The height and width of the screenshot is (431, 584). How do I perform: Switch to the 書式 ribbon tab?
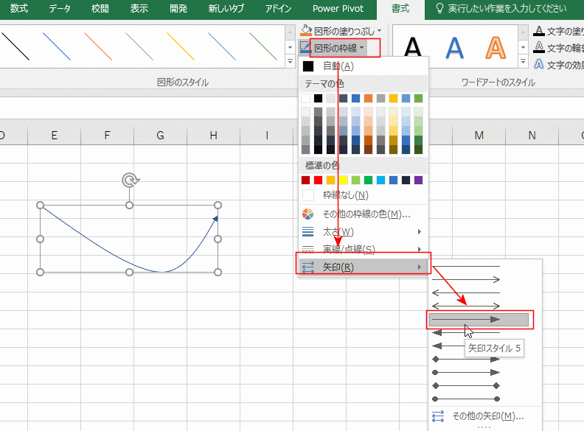tap(400, 9)
